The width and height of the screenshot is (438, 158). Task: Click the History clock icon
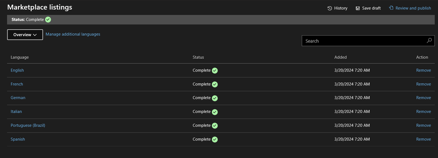pos(330,8)
